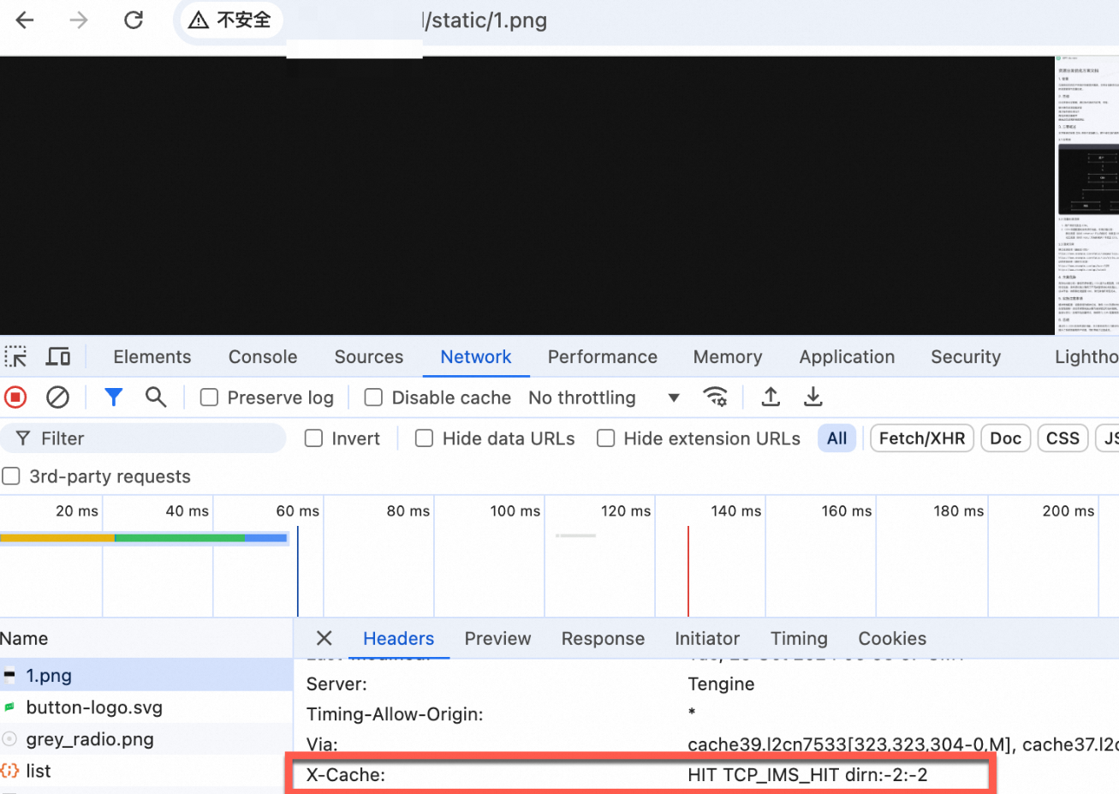Image resolution: width=1119 pixels, height=794 pixels.
Task: Clear the network request log
Action: [57, 397]
